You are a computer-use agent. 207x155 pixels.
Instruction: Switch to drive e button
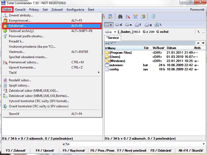(128, 25)
